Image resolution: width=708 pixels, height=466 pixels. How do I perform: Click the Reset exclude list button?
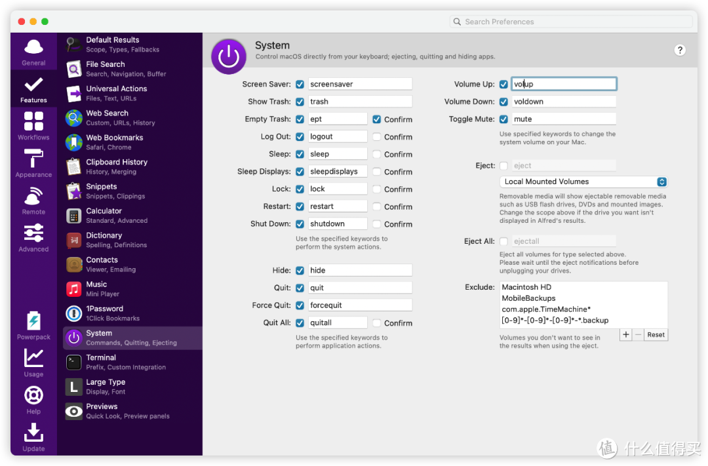click(656, 335)
